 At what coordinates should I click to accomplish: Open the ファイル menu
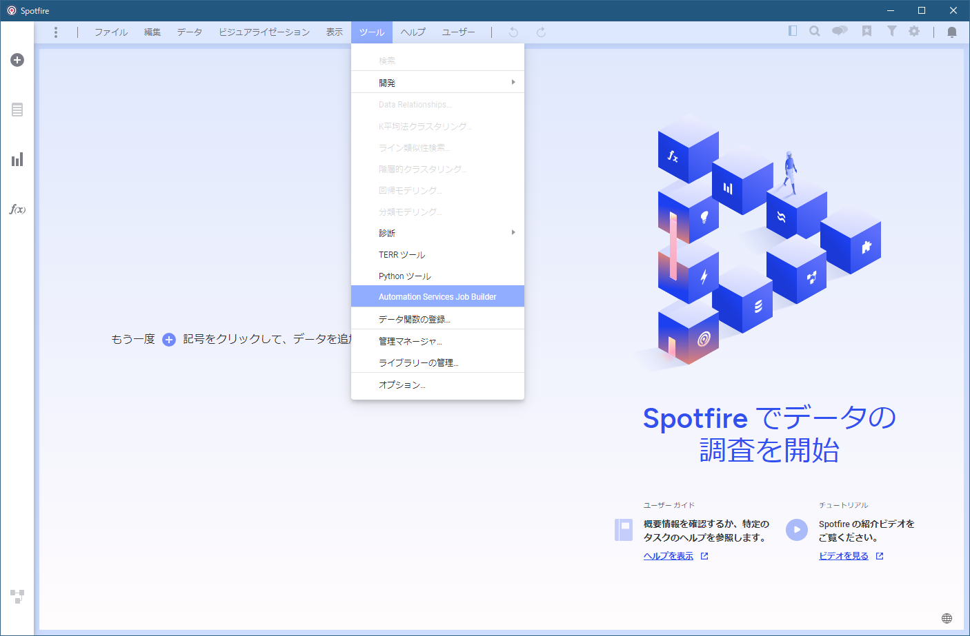click(x=111, y=32)
